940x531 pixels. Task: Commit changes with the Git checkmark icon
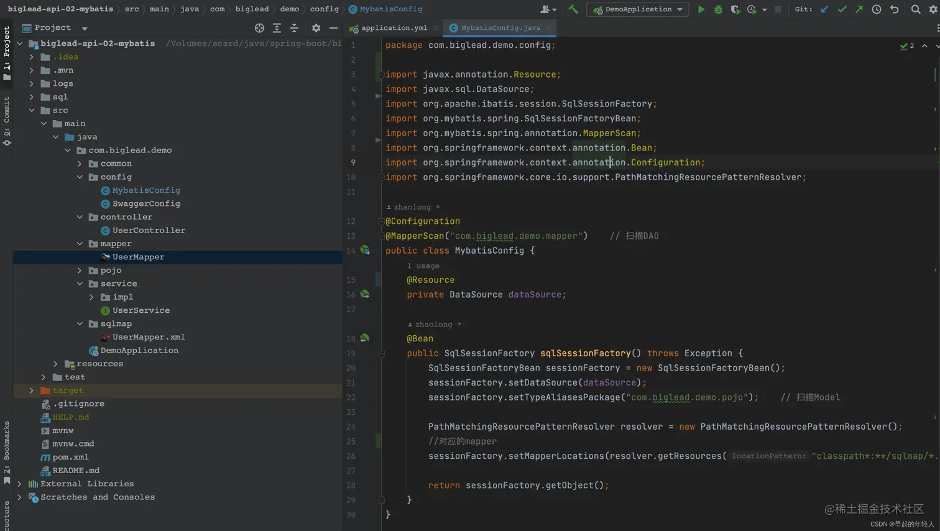pyautogui.click(x=842, y=9)
